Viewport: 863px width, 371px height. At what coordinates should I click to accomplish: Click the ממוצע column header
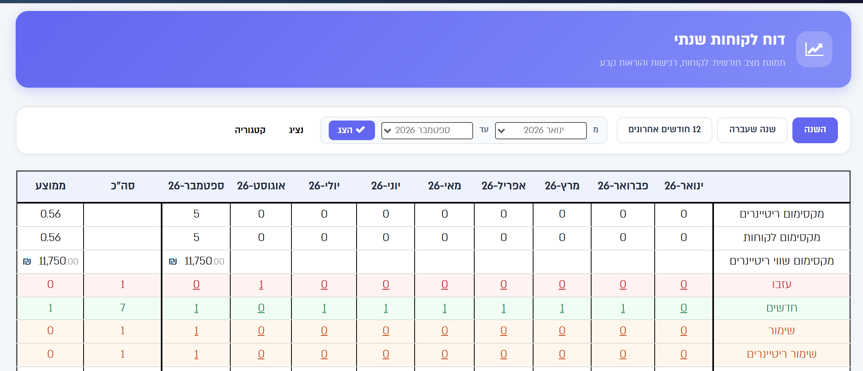coord(51,185)
